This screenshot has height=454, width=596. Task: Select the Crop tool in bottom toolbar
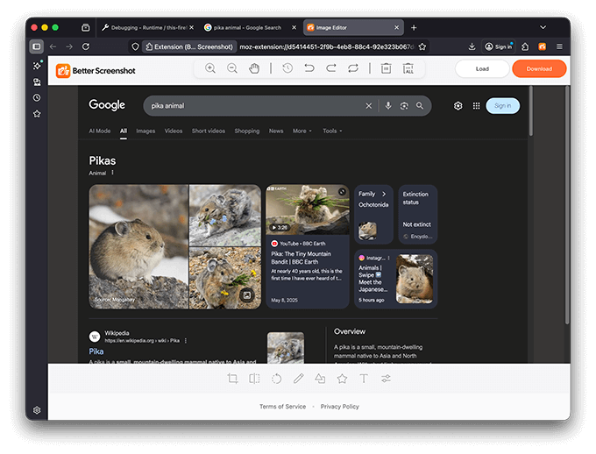(x=232, y=379)
